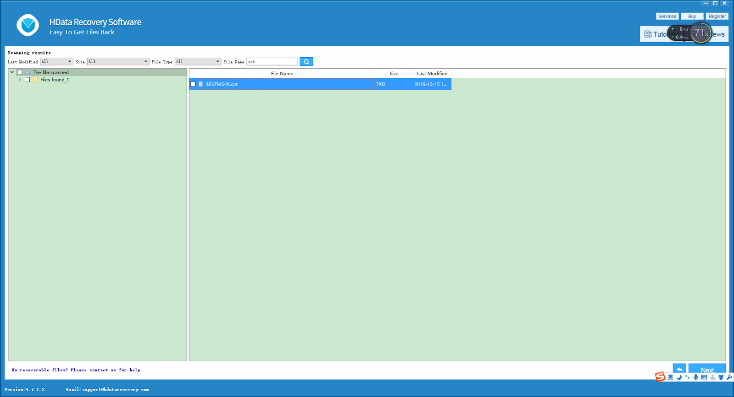Check the box for The file scanned
734x397 pixels.
pyautogui.click(x=20, y=72)
